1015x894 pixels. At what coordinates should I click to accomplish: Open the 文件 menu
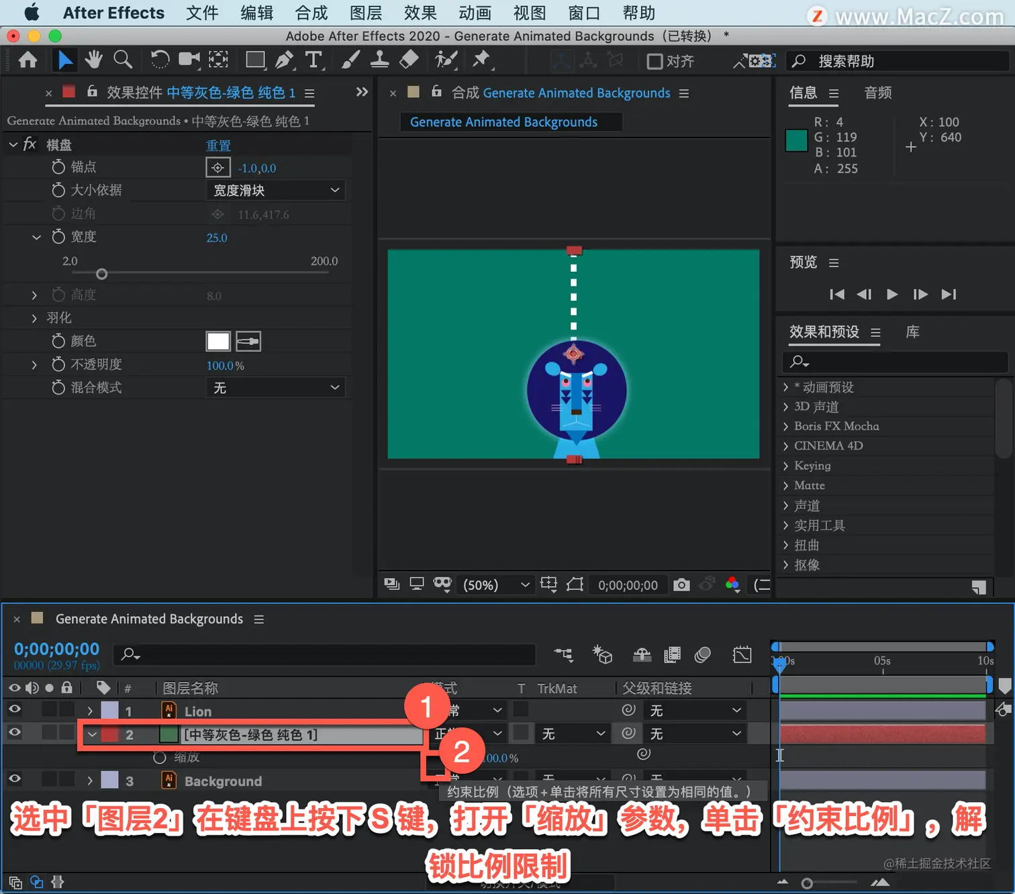pos(202,13)
